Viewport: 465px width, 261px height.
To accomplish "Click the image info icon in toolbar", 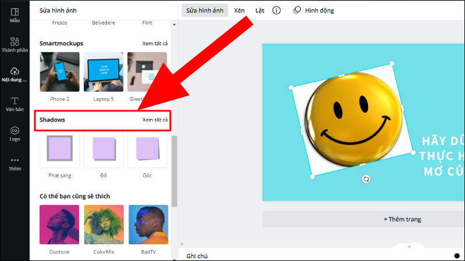I will pos(277,10).
